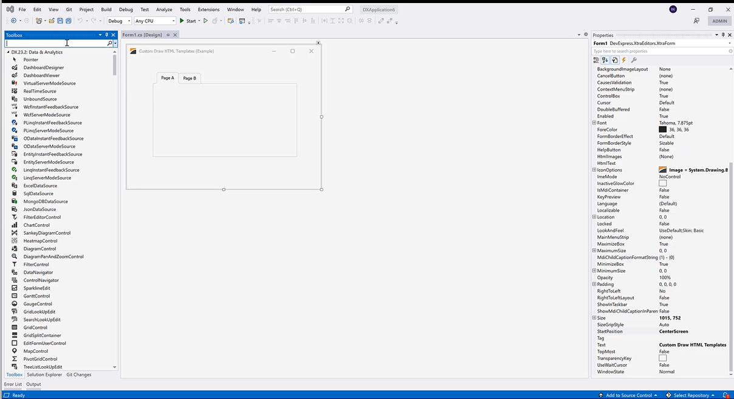
Task: Switch Properties to the Categorized view icon
Action: click(597, 60)
